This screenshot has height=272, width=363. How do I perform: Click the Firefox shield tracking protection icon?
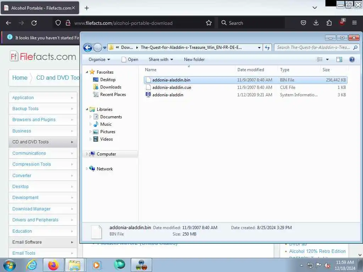click(58, 23)
